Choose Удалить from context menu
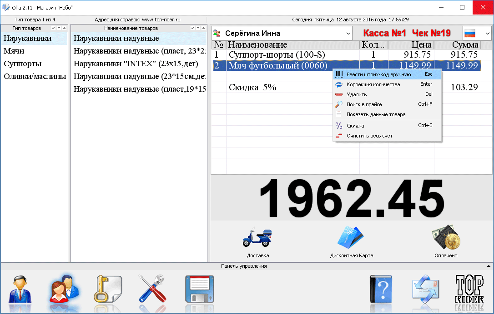The image size is (494, 314). pos(388,94)
